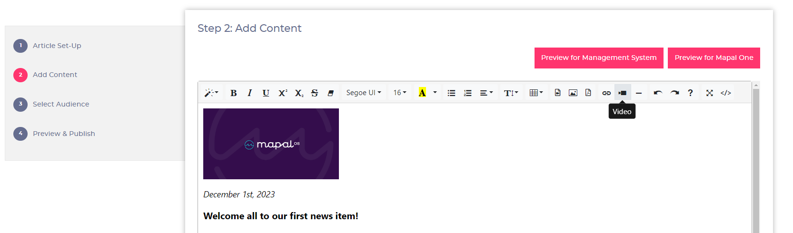This screenshot has width=793, height=233.
Task: Click Preview for Mapal One button
Action: click(x=714, y=58)
